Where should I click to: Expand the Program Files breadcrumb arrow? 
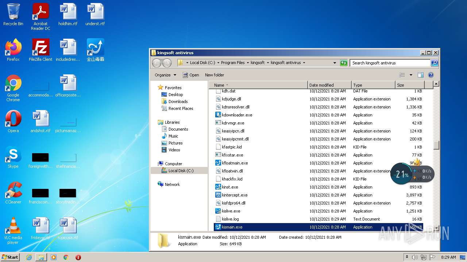click(248, 63)
